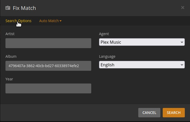This screenshot has width=190, height=122.
Task: Click the chevron arrow on the Agent combo box
Action: coord(182,42)
